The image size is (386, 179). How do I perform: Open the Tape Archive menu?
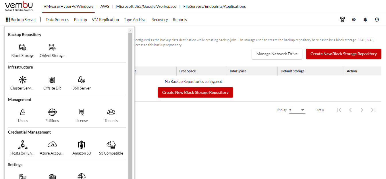[135, 20]
